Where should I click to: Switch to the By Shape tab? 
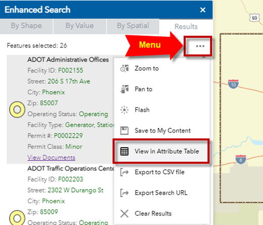click(26, 26)
